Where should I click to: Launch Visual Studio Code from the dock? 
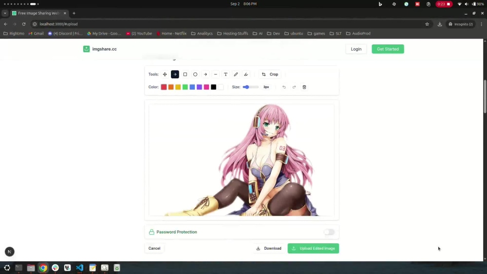pos(79,268)
